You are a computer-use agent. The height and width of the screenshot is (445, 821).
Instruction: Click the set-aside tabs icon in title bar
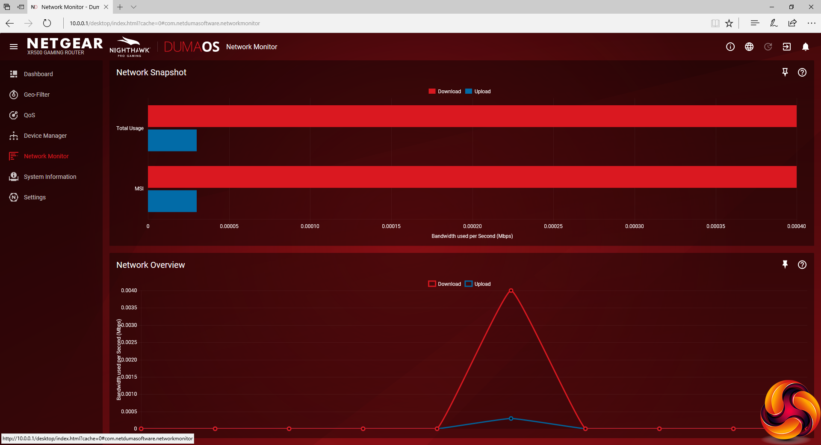[x=21, y=7]
